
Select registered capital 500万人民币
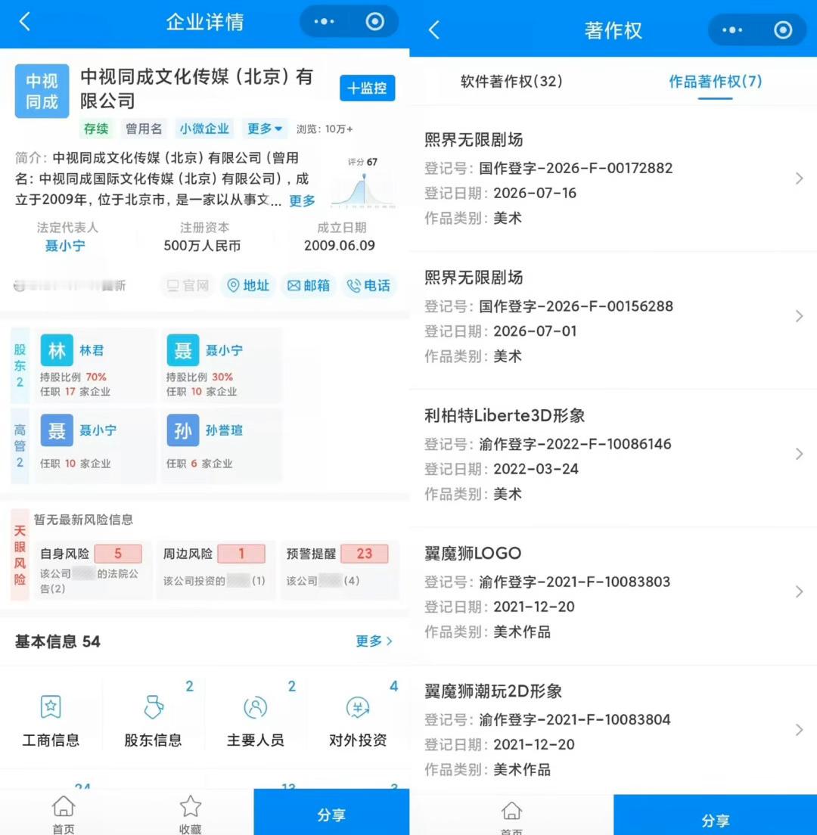(x=202, y=246)
